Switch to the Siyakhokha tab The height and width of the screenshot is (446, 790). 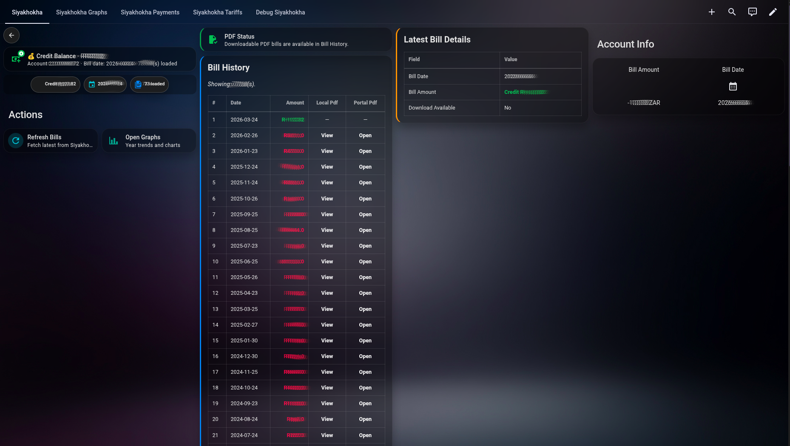(27, 12)
